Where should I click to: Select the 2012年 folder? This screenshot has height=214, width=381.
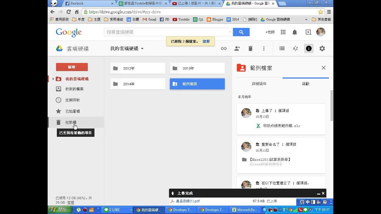(x=138, y=68)
